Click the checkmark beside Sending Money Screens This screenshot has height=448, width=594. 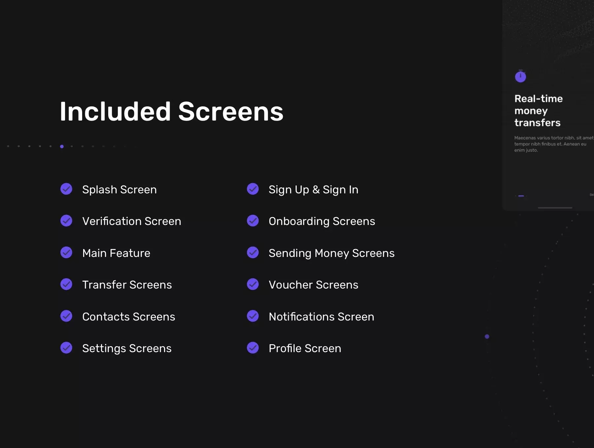tap(253, 252)
